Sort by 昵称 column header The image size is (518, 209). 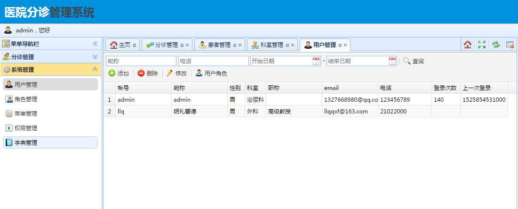(x=199, y=88)
